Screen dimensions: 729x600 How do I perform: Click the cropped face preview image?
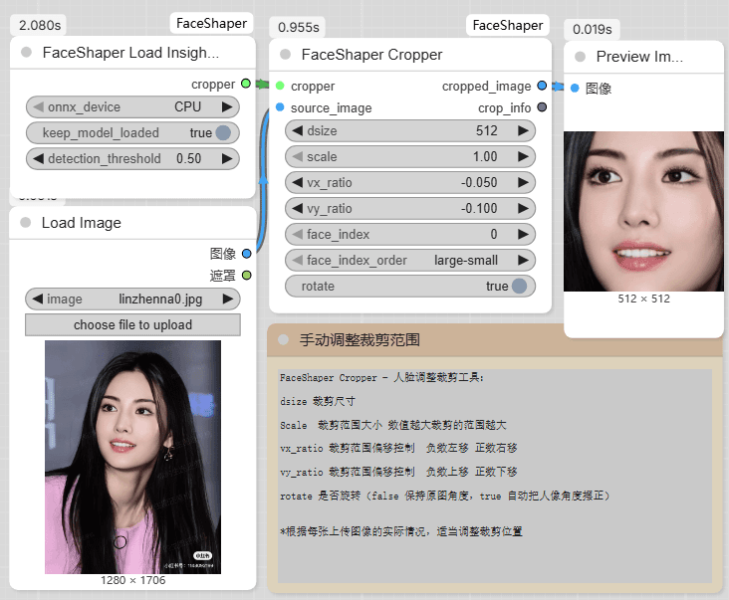642,211
